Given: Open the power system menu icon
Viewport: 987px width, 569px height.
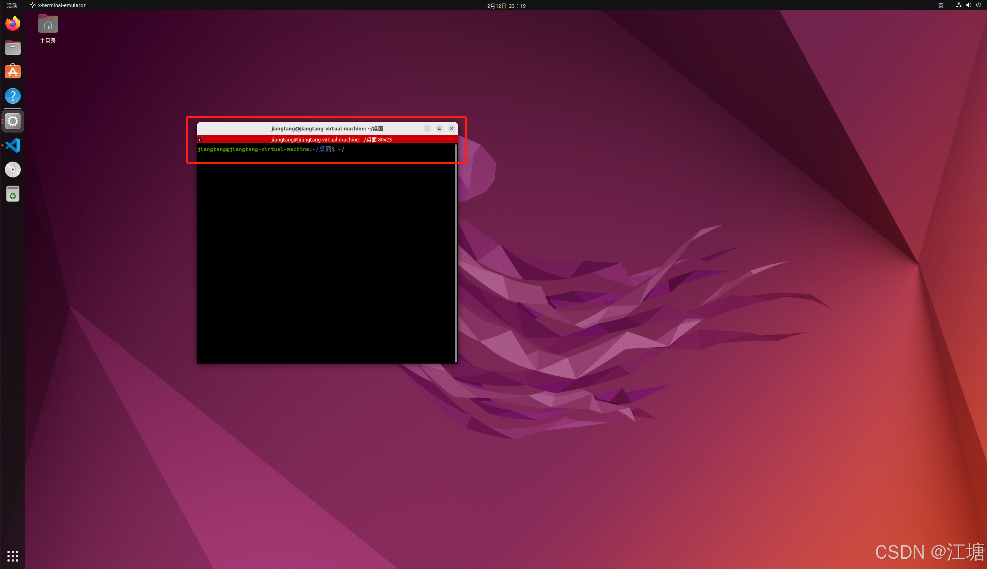Looking at the screenshot, I should [x=978, y=5].
